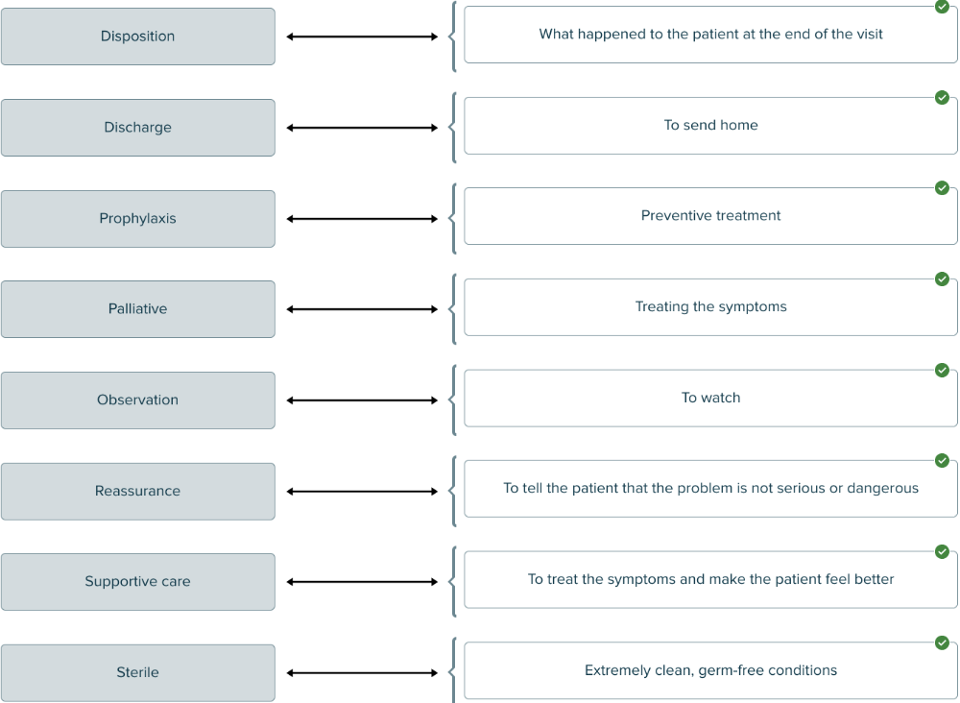This screenshot has height=703, width=960.
Task: Select the Supportive care term box
Action: [x=137, y=582]
